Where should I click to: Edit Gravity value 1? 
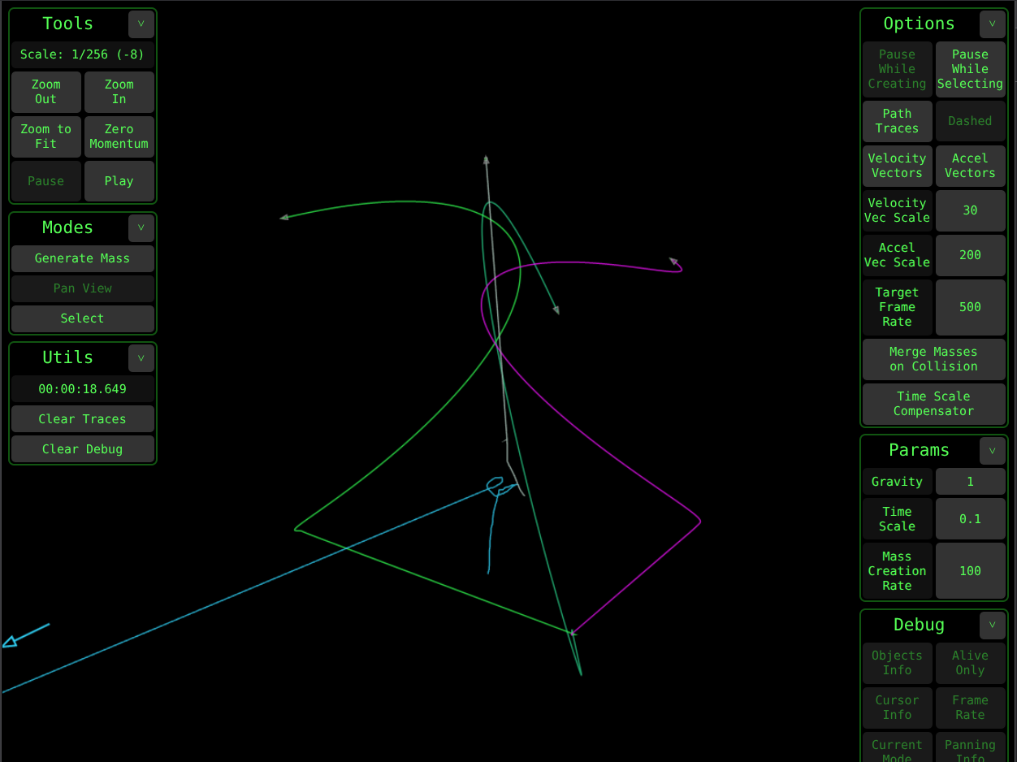click(x=971, y=482)
